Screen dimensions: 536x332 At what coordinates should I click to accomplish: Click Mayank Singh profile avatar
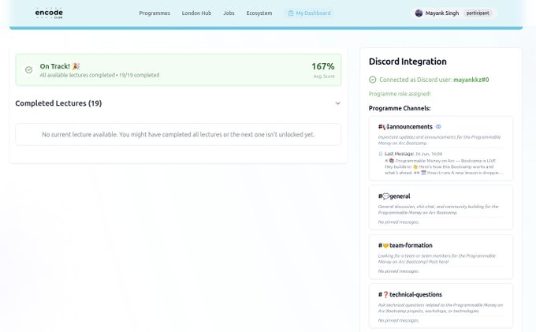419,13
